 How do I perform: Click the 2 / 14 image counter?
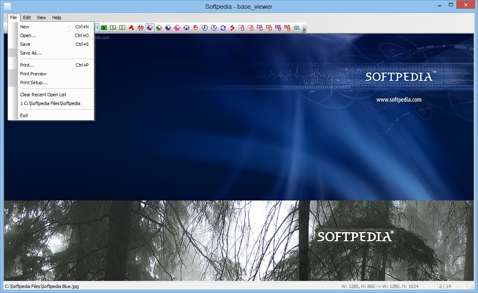[445, 286]
